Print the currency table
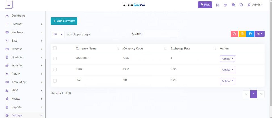This screenshot has width=272, height=118. pos(250,34)
